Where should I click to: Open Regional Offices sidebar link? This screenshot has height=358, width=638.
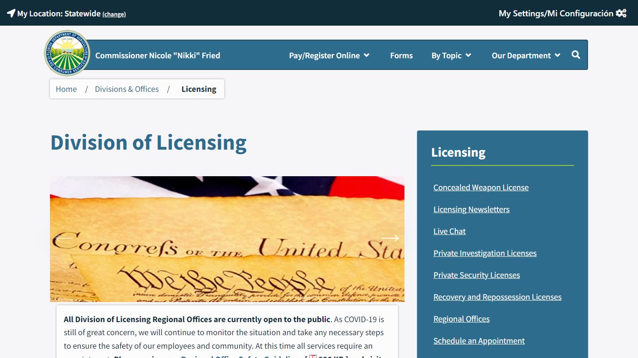[461, 319]
